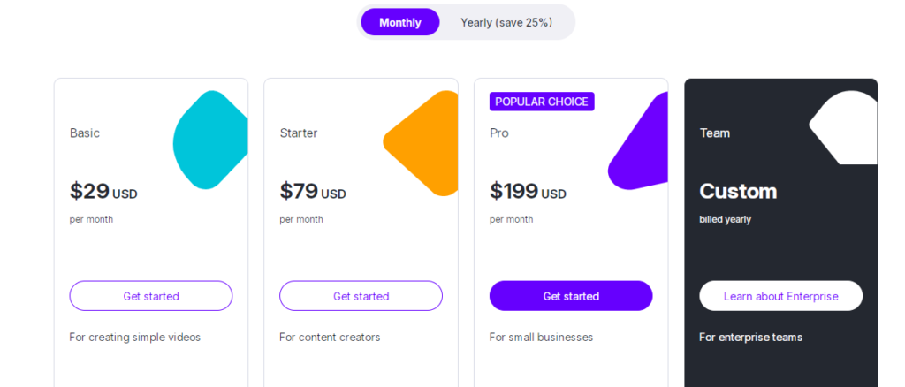905x387 pixels.
Task: Click the 'For small businesses' description
Action: point(541,338)
